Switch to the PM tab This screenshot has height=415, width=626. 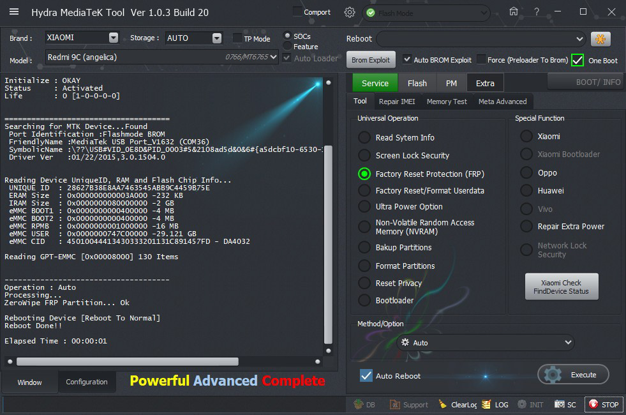coord(451,83)
